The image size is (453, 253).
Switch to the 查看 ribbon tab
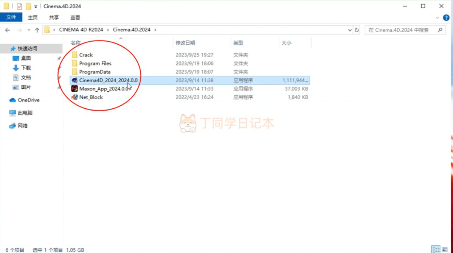[75, 18]
